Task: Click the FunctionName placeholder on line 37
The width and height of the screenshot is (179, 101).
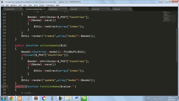Action: tap(50, 86)
